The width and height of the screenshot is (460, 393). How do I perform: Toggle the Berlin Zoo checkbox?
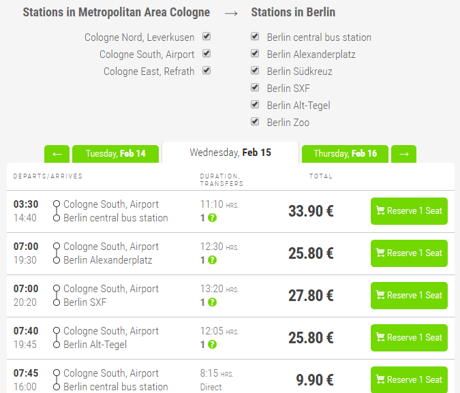click(255, 122)
